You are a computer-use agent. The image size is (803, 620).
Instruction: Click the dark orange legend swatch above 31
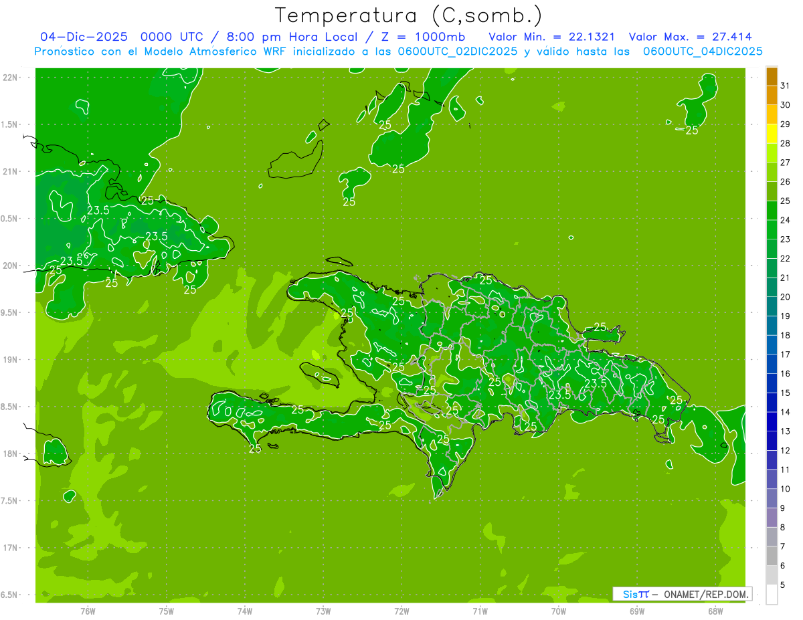tap(772, 76)
